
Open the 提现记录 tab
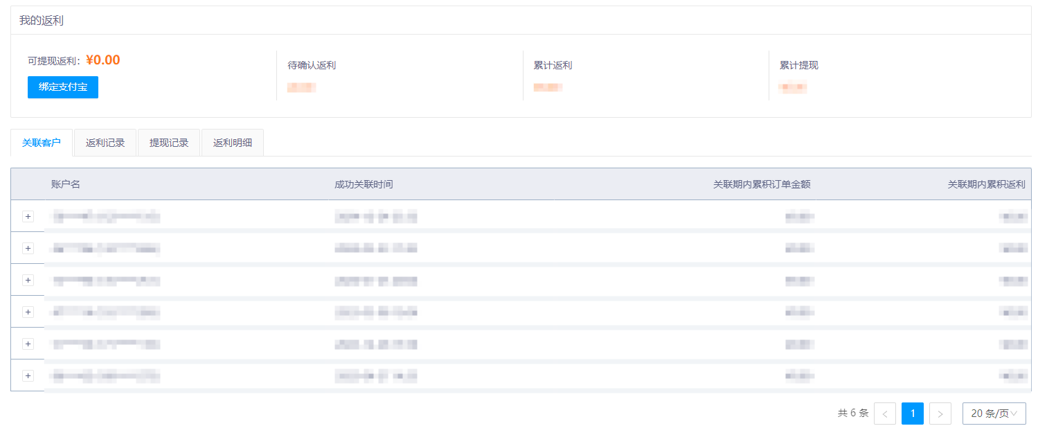pos(169,143)
